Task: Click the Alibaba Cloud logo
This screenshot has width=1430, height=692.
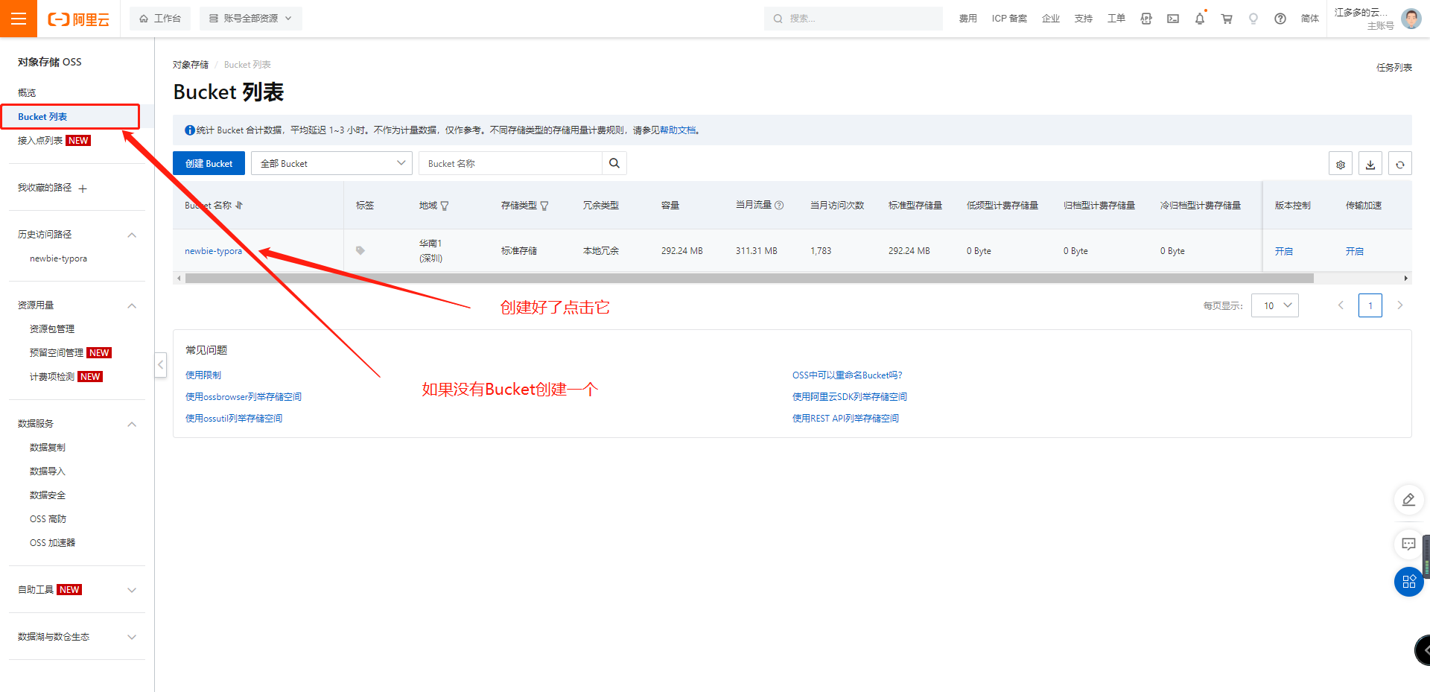Action: click(x=79, y=19)
